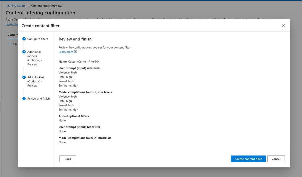The height and width of the screenshot is (177, 302).
Task: Open the Add blocklist (Optional) step label
Action: [x=35, y=81]
